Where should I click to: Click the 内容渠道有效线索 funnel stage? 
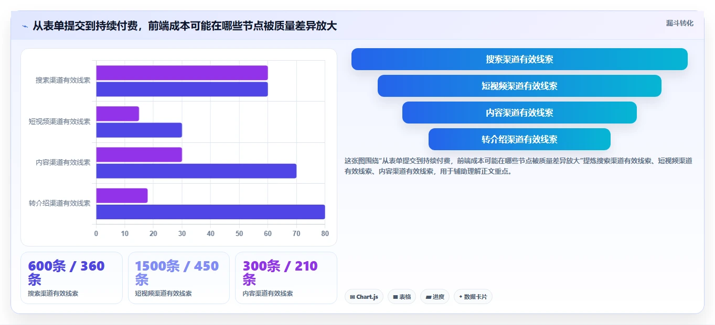coord(519,113)
